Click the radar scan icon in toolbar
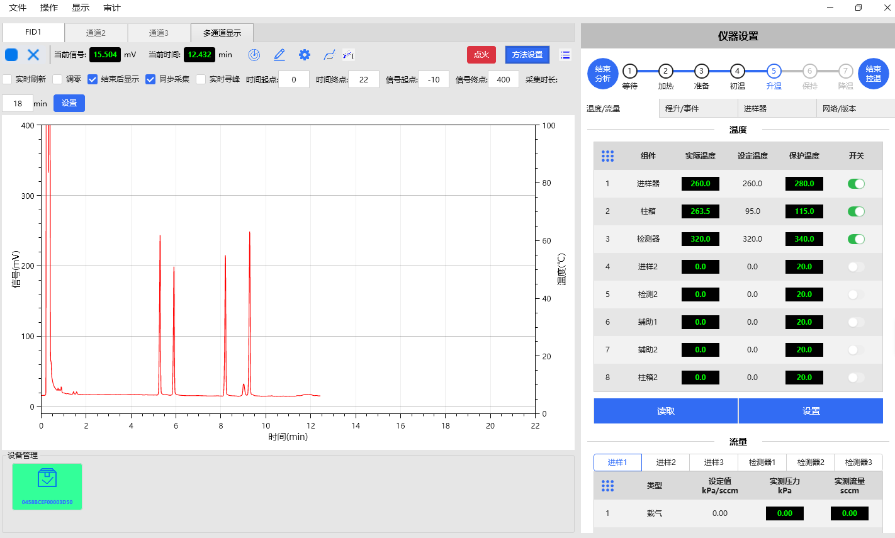Viewport: 895px width, 538px height. pyautogui.click(x=254, y=55)
